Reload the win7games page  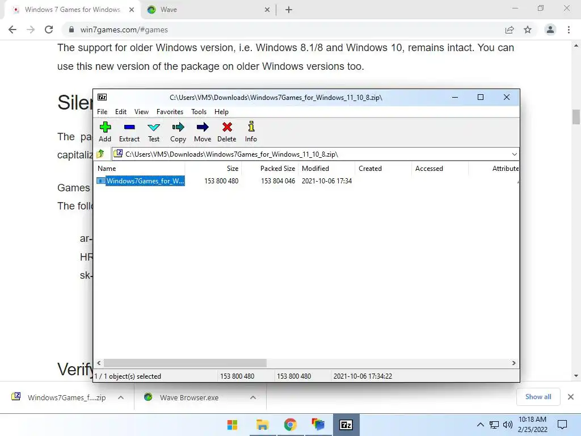tap(49, 30)
